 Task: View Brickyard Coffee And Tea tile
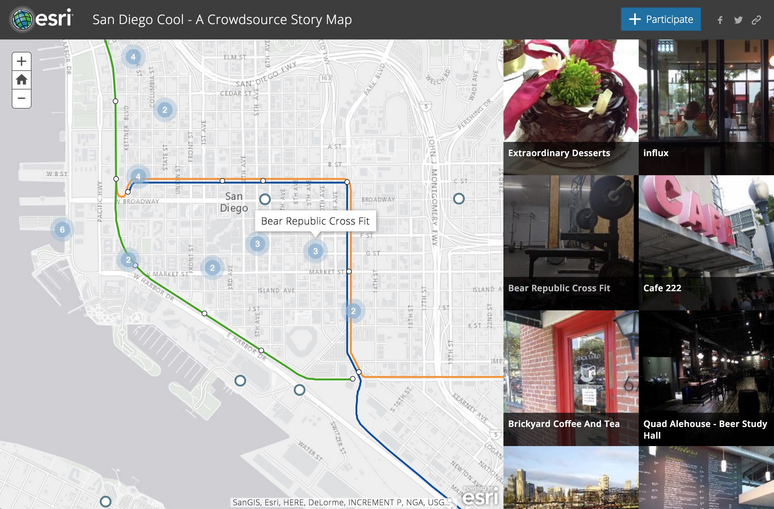tap(571, 378)
